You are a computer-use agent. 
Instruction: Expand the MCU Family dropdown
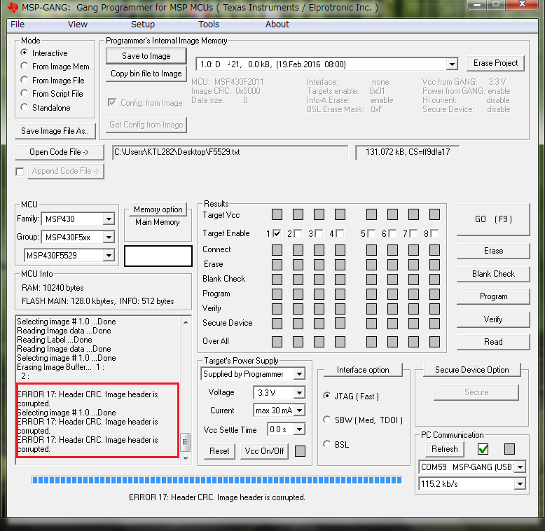tap(109, 219)
